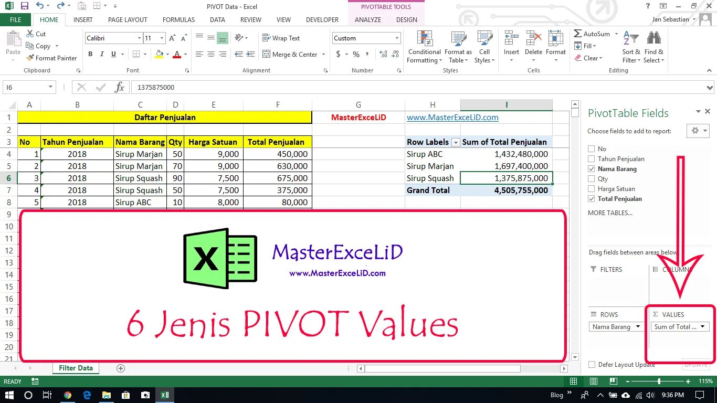The image size is (717, 403).
Task: Click the fill color yellow swatch
Action: tap(159, 54)
